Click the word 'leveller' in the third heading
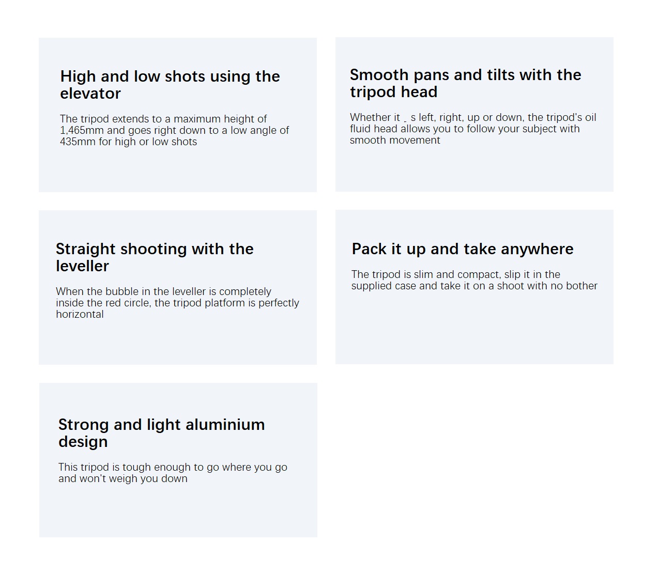The width and height of the screenshot is (658, 573). coord(82,266)
